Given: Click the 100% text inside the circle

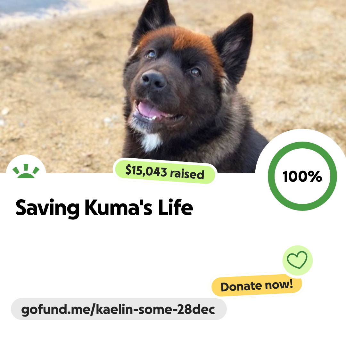Looking at the screenshot, I should pyautogui.click(x=302, y=176).
